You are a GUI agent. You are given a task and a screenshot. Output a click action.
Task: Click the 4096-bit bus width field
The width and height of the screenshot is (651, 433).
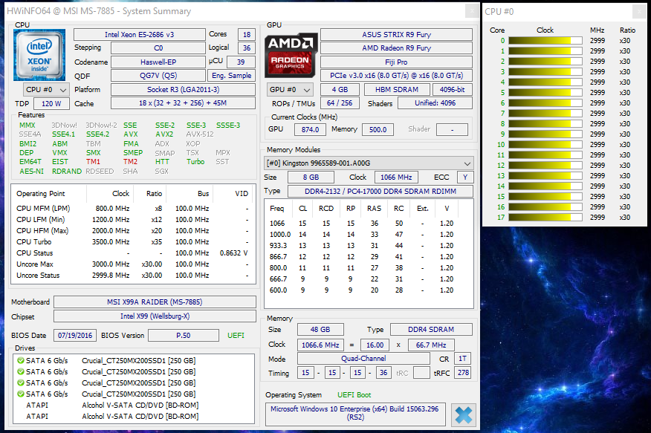coord(452,90)
